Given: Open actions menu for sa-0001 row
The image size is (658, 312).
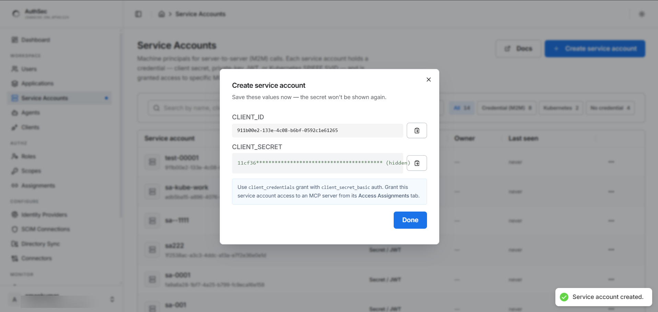Looking at the screenshot, I should point(611,279).
